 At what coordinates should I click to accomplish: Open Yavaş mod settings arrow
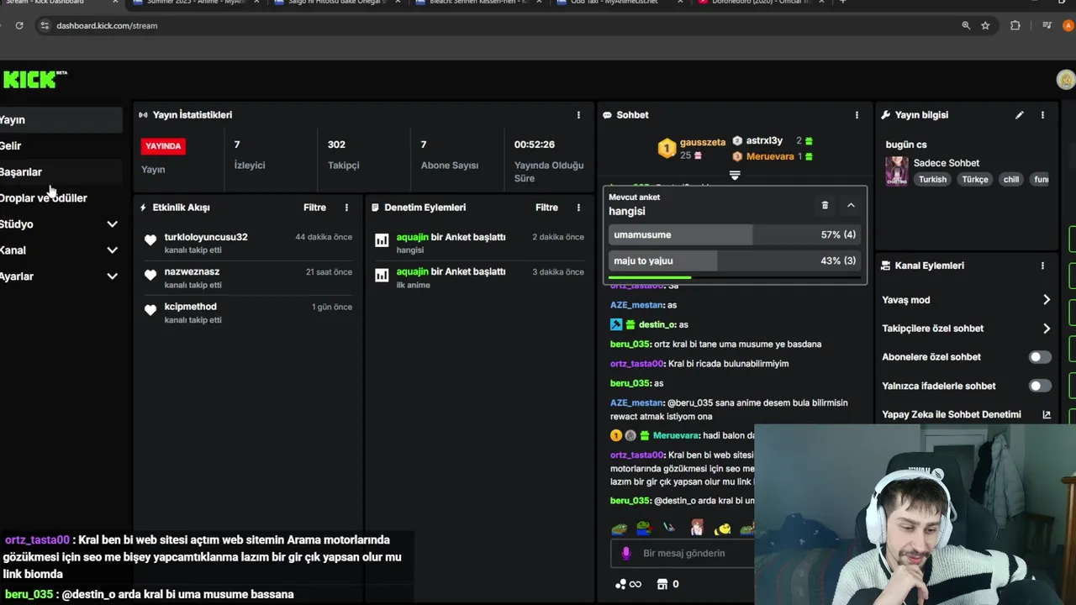pos(1047,300)
